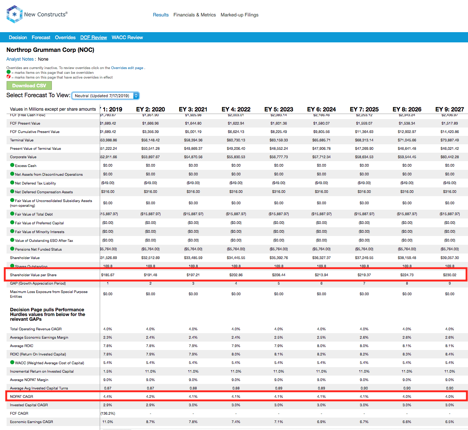468x430 pixels.
Task: Open Financials & Metrics tab
Action: (195, 15)
